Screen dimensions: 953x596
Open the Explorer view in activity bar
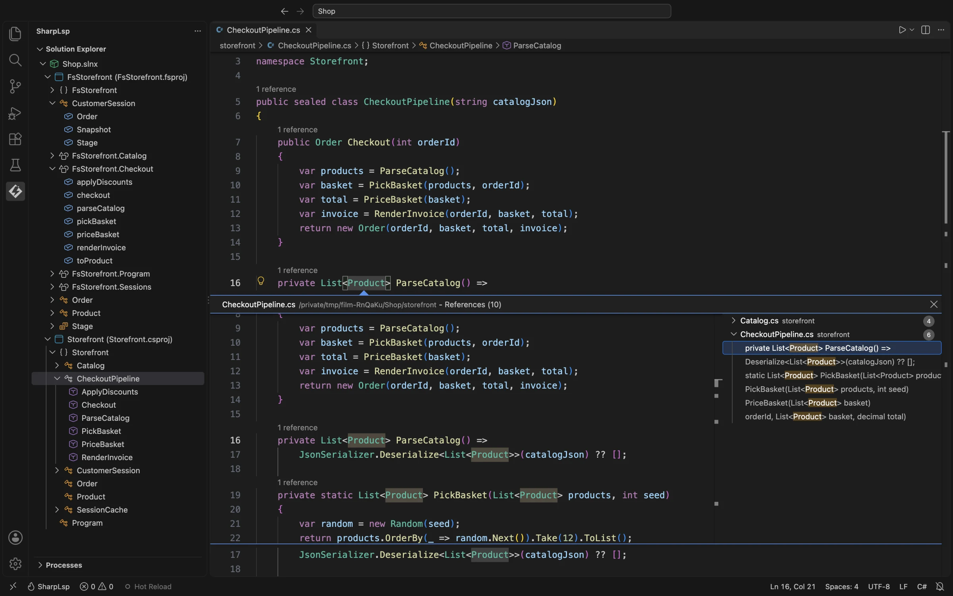click(x=15, y=34)
